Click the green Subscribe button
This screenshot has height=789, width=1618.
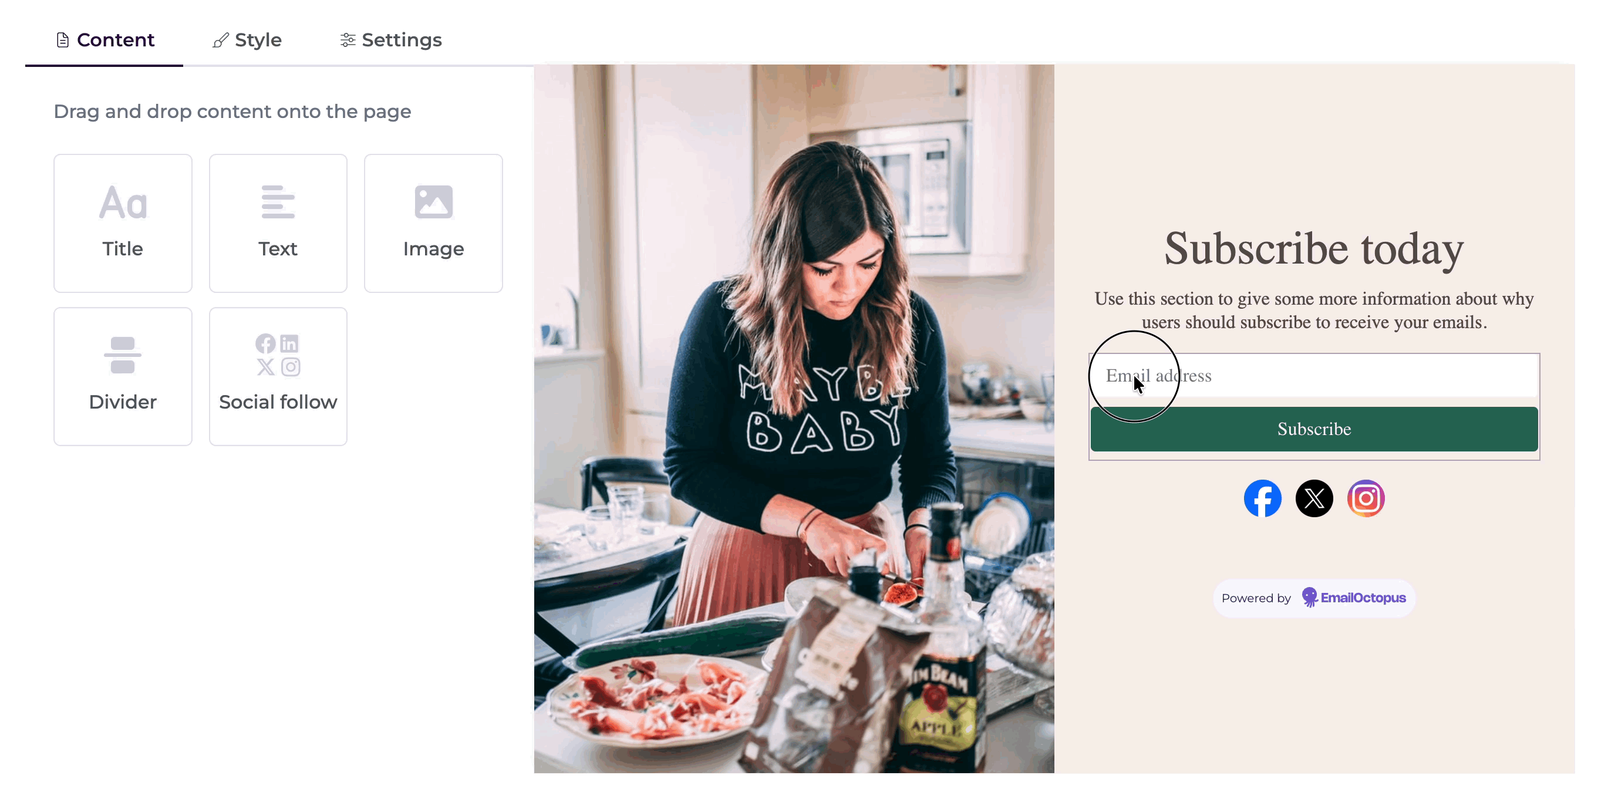coord(1314,429)
